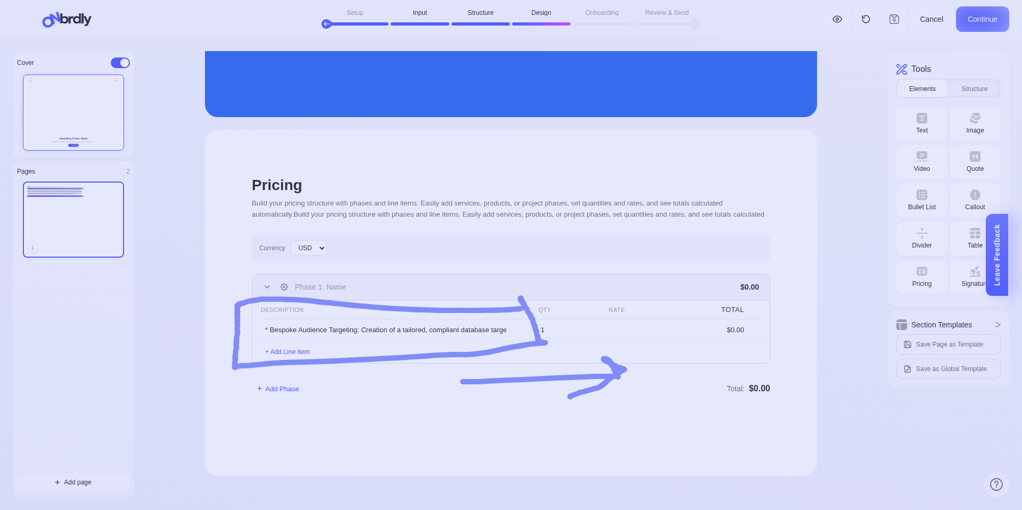This screenshot has height=510, width=1022.
Task: Go to the Onboarding step
Action: 601,13
